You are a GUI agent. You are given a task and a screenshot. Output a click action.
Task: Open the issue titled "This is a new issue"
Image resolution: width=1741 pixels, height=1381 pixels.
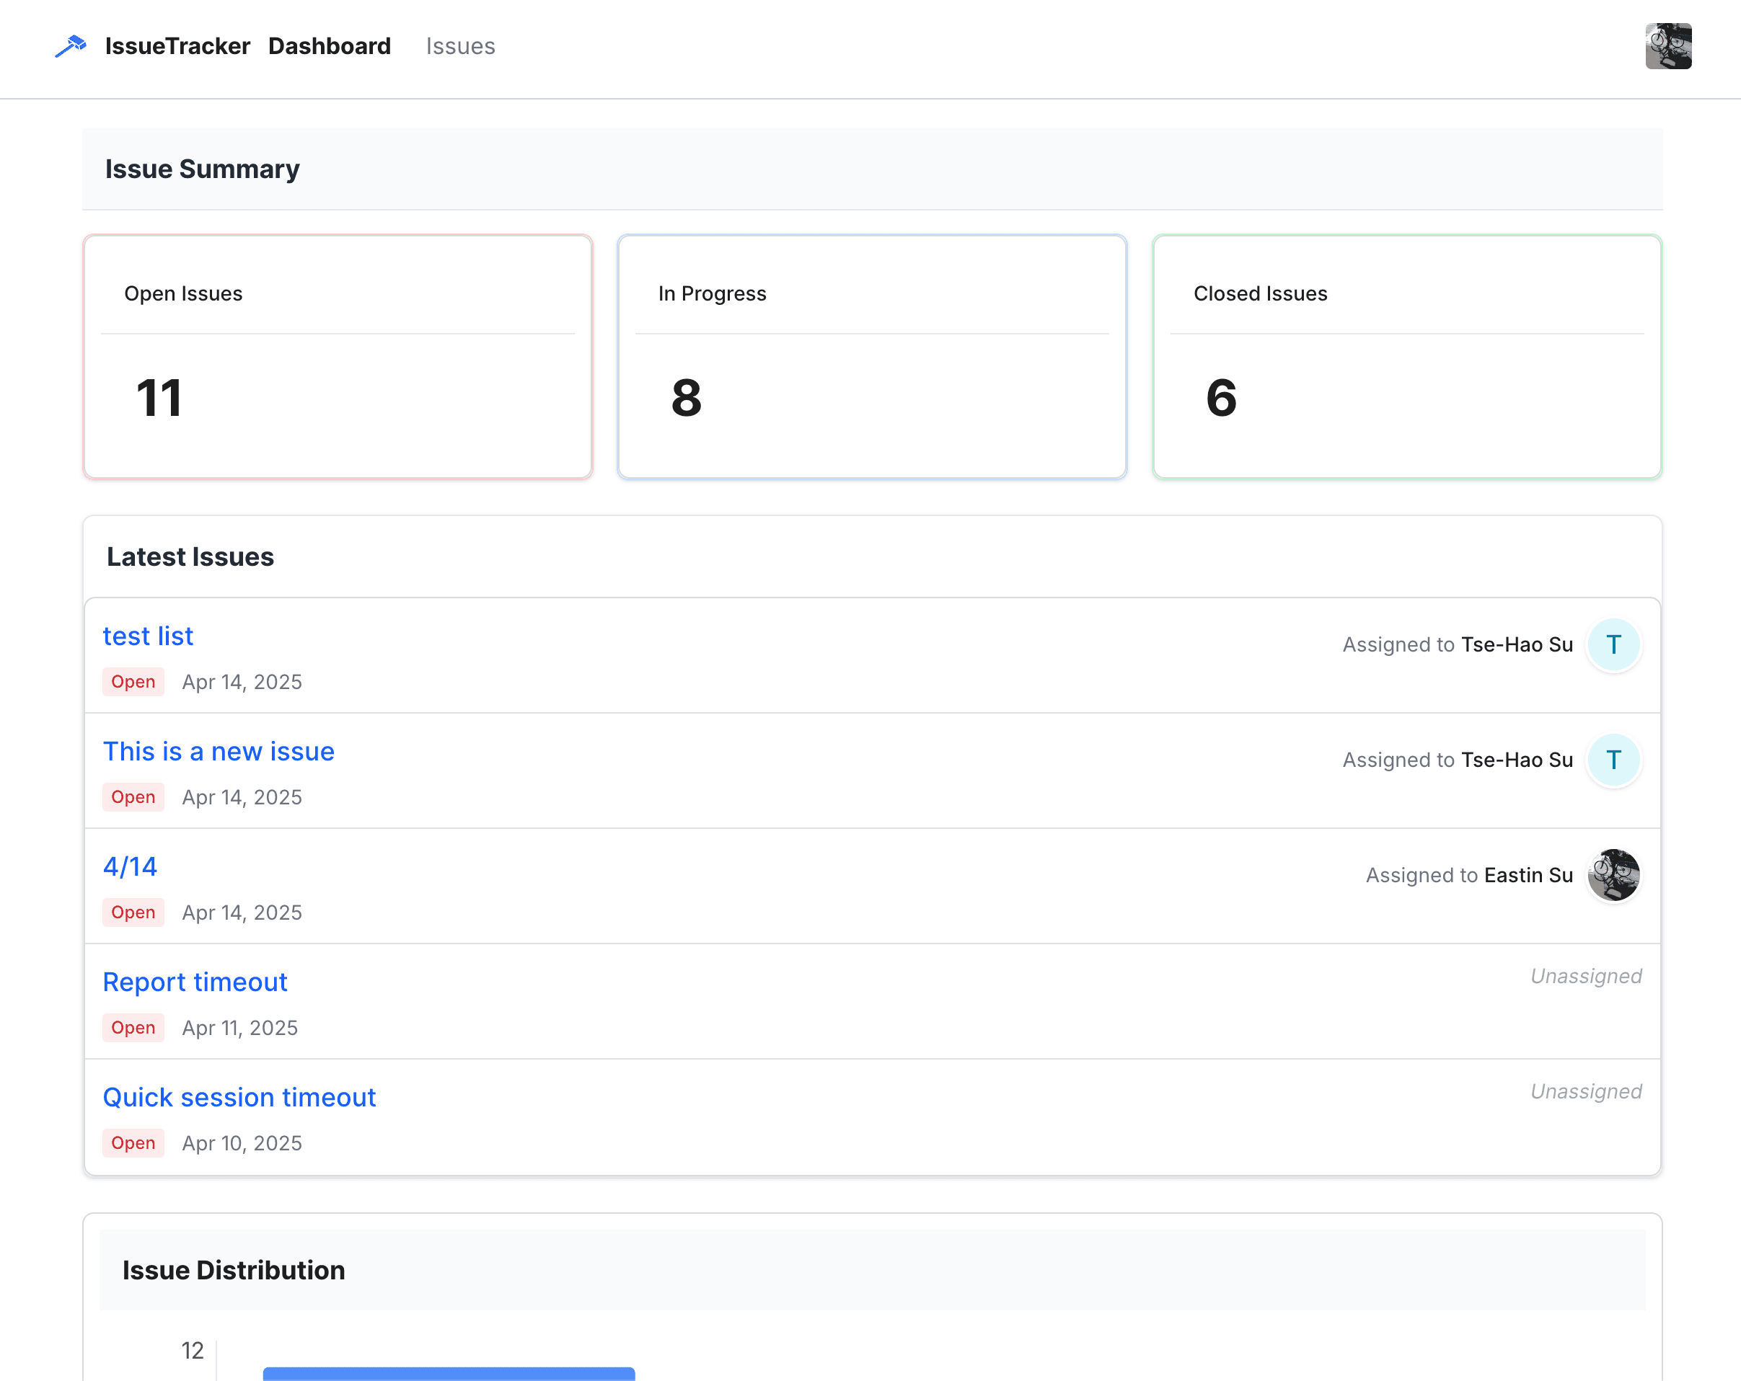[x=219, y=752]
